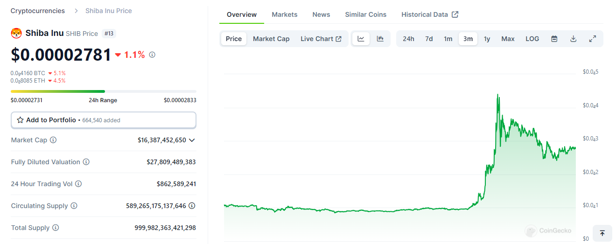Expand chart to fullscreen
The image size is (616, 244).
click(593, 39)
